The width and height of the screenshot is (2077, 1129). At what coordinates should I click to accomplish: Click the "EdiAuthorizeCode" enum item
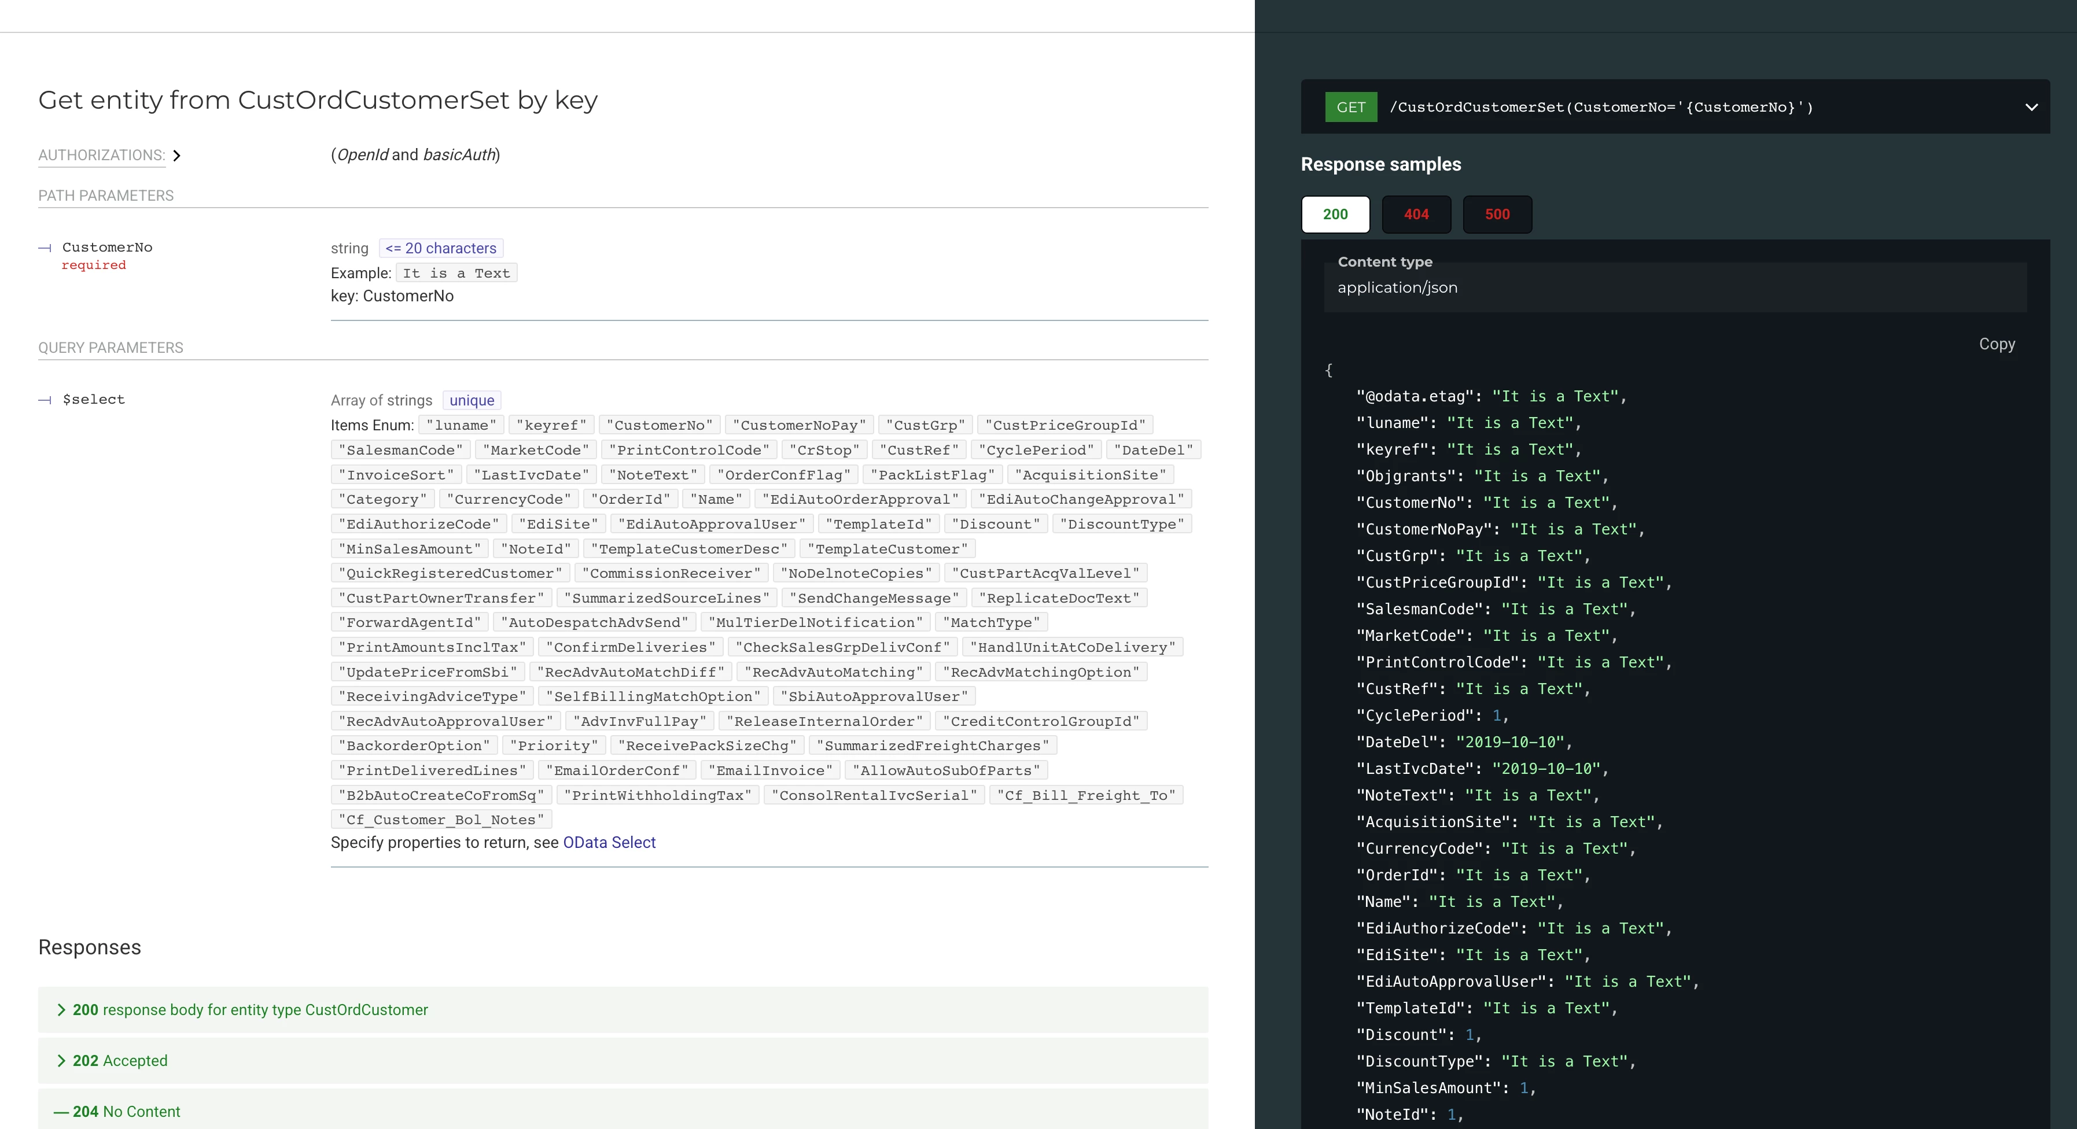(418, 524)
